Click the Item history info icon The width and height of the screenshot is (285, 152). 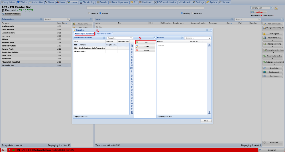coord(265,76)
